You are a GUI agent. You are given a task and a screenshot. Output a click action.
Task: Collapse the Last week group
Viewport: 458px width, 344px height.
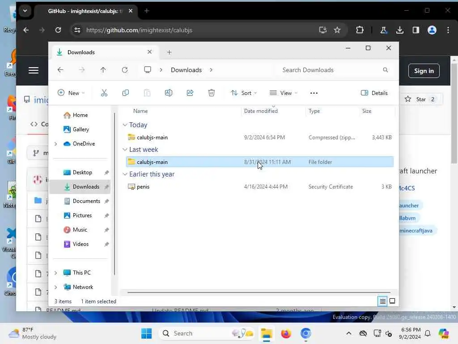click(125, 150)
